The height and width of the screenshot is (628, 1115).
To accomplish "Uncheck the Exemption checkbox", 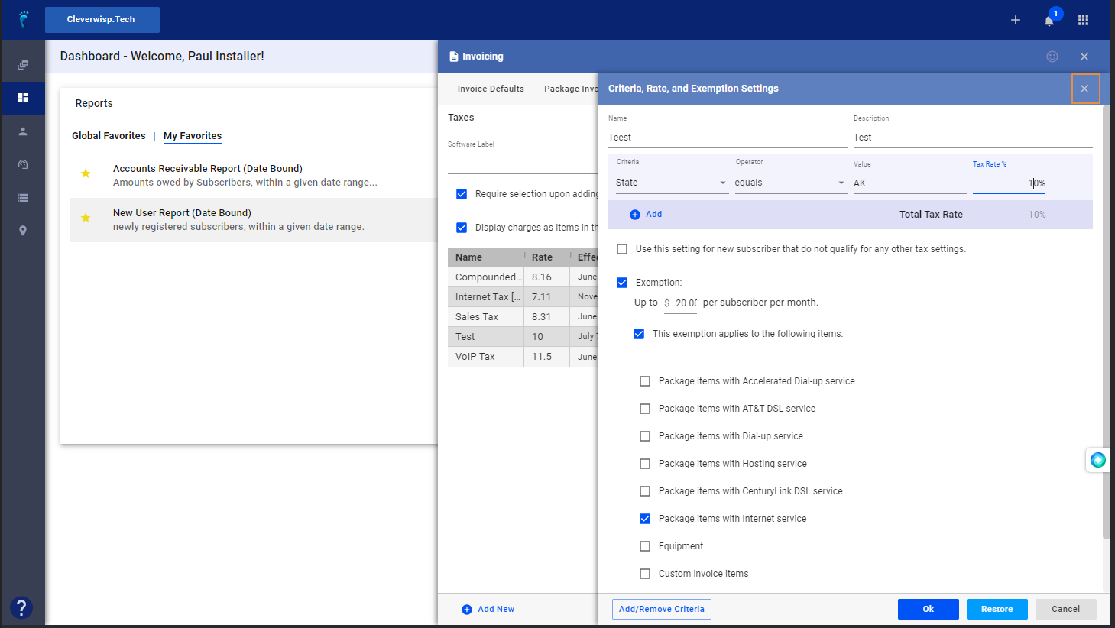I will [622, 283].
